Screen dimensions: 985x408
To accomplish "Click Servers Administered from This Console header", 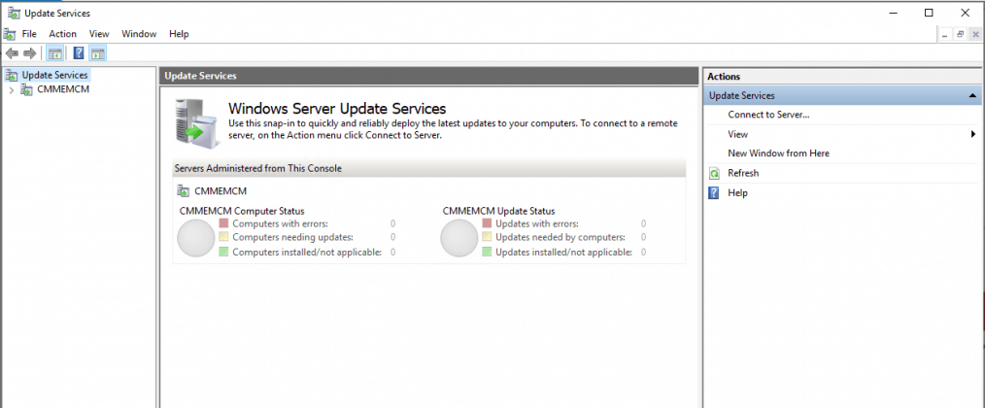I will point(429,168).
